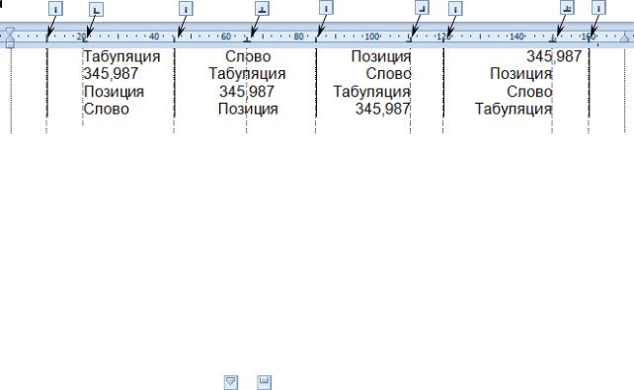The height and width of the screenshot is (390, 634).
Task: Click the first line indent marker on the ruler
Action: [10, 32]
